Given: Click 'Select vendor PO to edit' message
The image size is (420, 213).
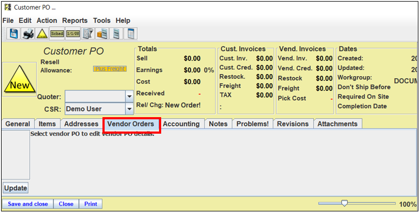Looking at the screenshot, I should [x=92, y=134].
